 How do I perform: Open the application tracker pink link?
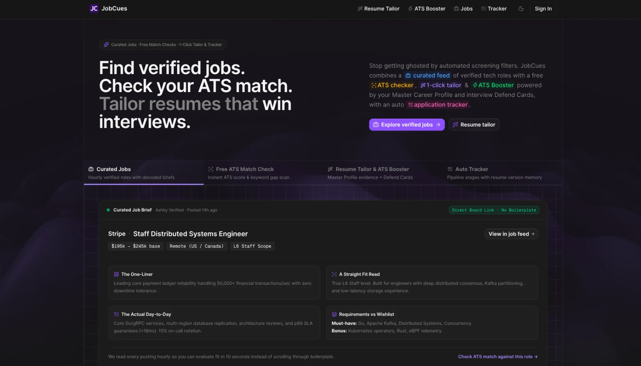[x=438, y=105]
